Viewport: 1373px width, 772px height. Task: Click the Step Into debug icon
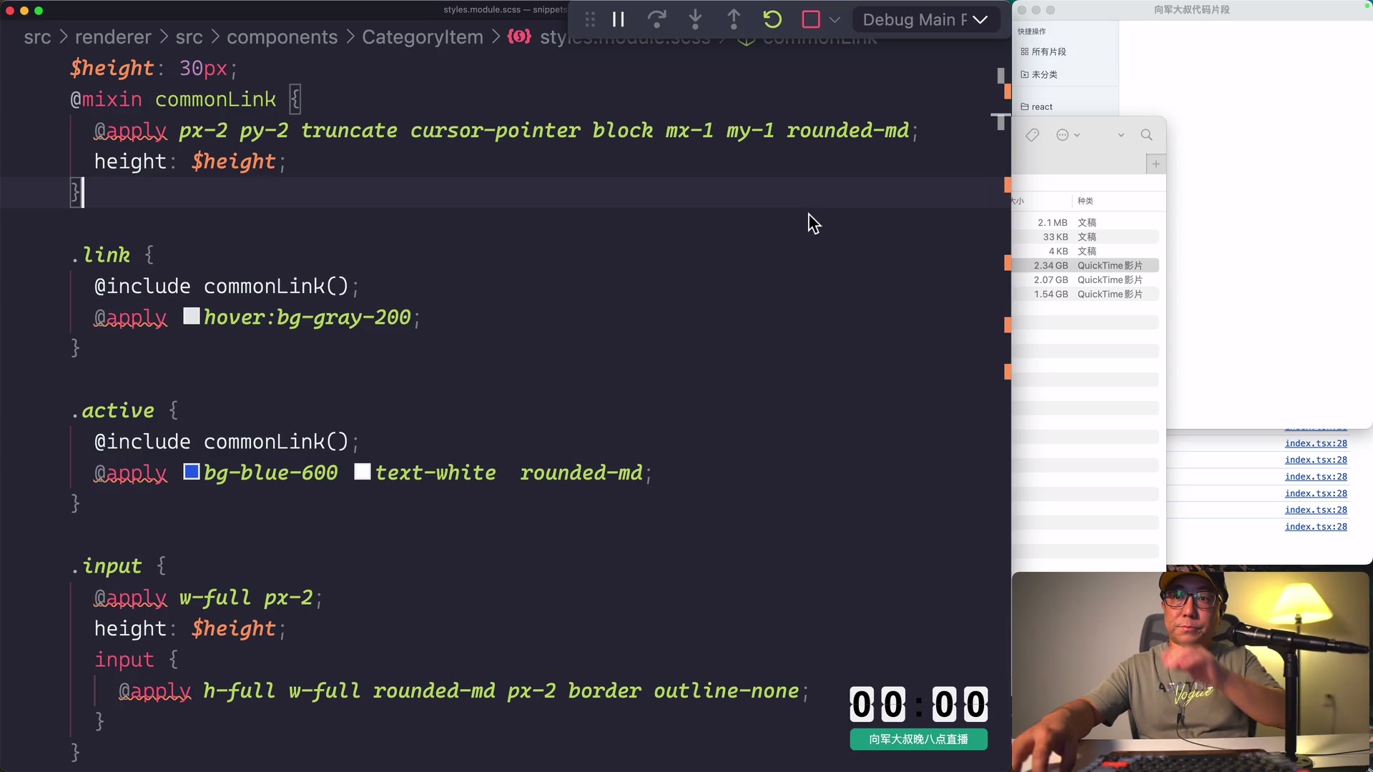coord(695,19)
